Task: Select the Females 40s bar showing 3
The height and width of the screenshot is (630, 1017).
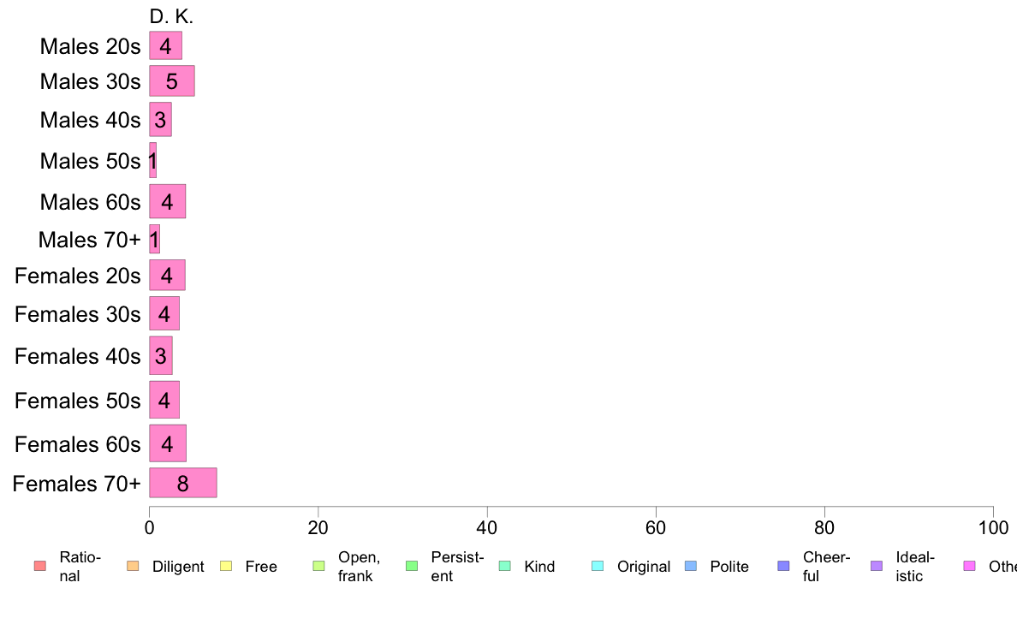Action: click(161, 355)
